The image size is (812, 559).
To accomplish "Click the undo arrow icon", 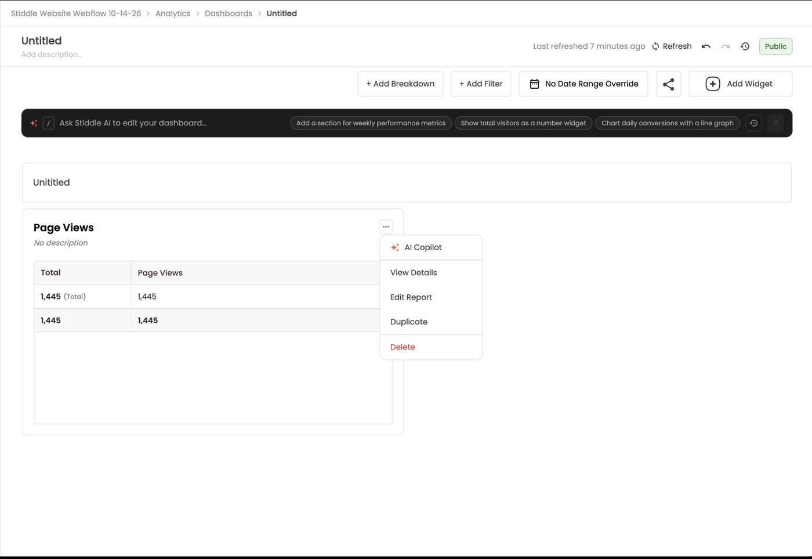I will [x=706, y=46].
